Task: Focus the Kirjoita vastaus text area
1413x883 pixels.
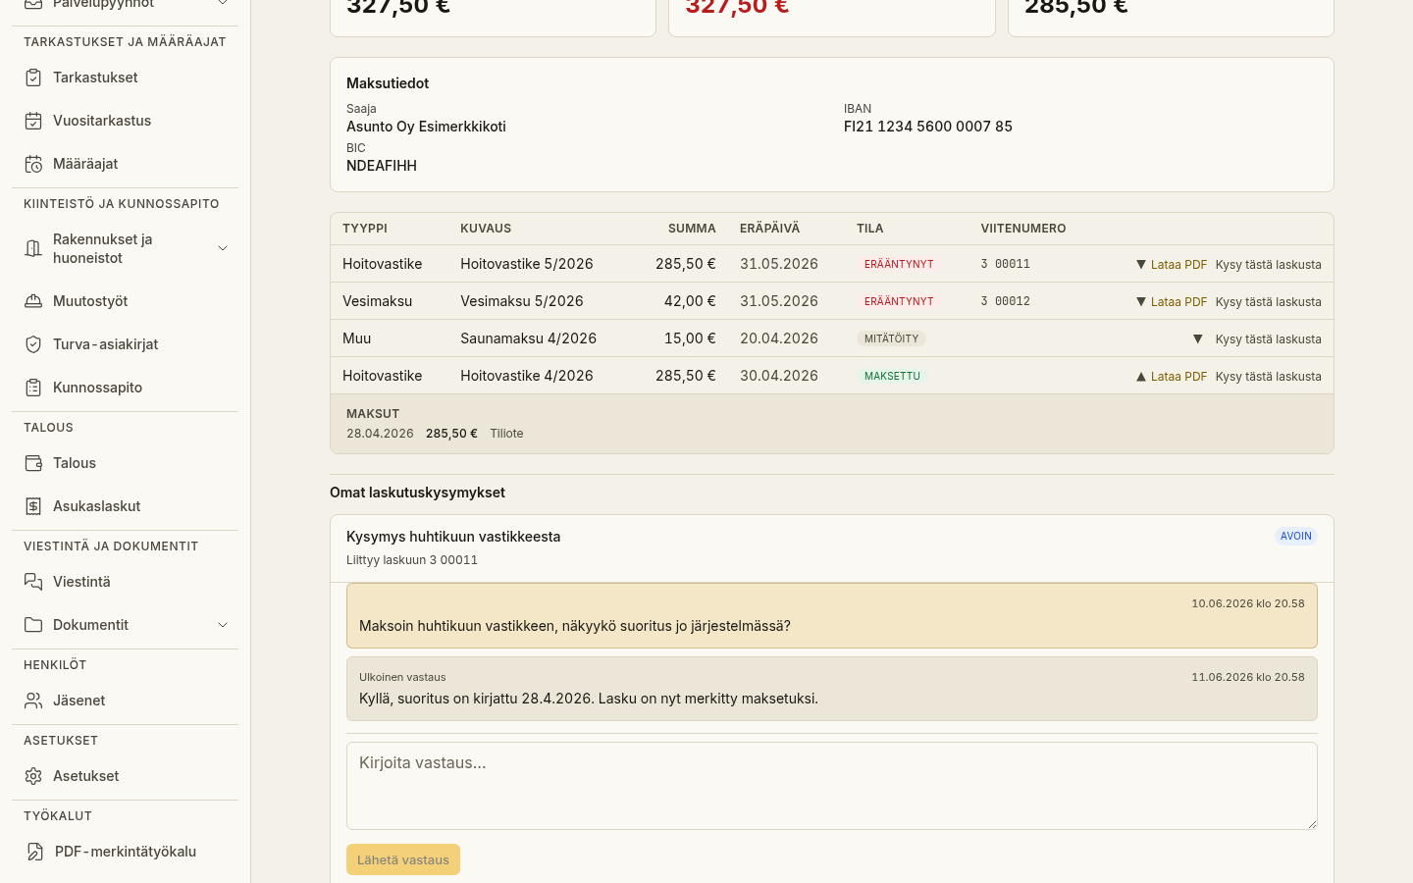Action: [832, 786]
